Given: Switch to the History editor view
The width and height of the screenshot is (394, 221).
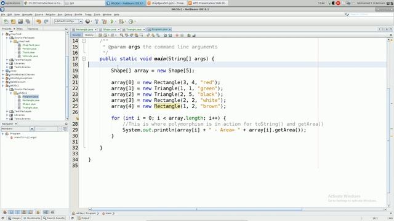Looking at the screenshot, I should [89, 36].
